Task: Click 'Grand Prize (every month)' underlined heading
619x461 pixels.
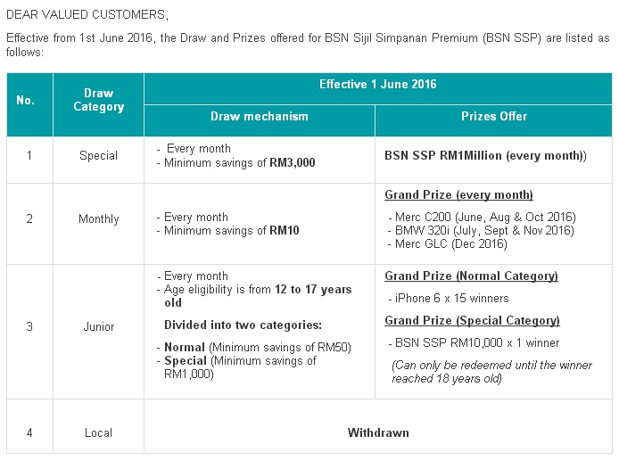Action: [458, 195]
